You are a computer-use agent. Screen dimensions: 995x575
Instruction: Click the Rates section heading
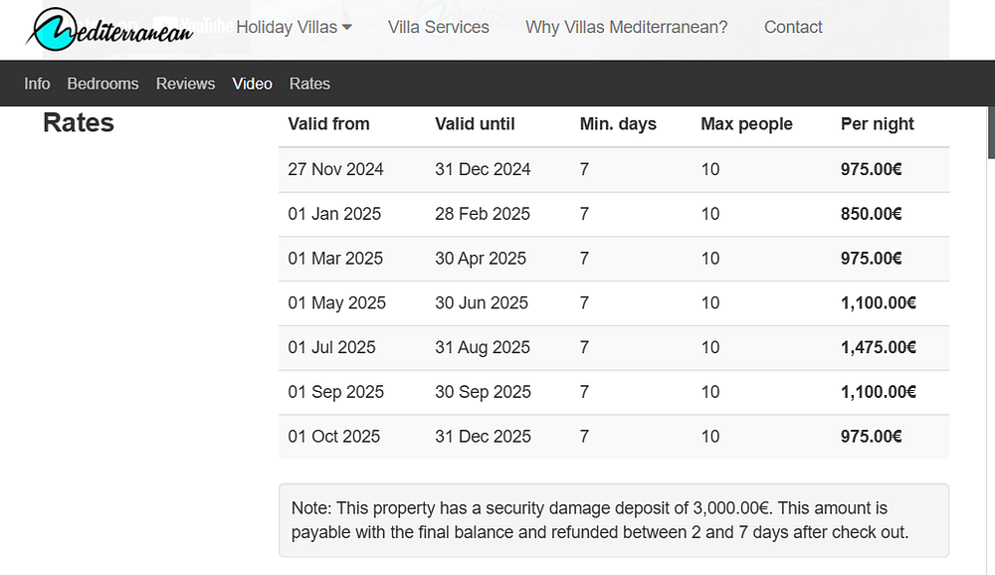click(x=79, y=123)
